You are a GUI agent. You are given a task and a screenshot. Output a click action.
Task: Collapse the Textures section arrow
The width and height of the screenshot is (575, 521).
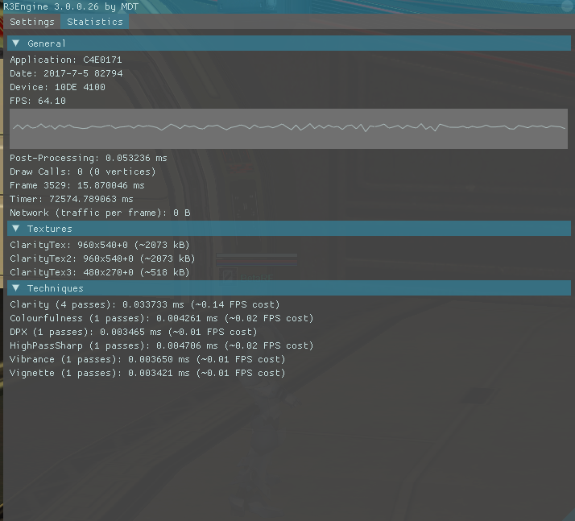pyautogui.click(x=16, y=229)
